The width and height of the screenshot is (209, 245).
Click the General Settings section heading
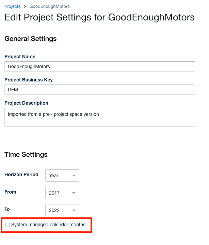tap(30, 39)
